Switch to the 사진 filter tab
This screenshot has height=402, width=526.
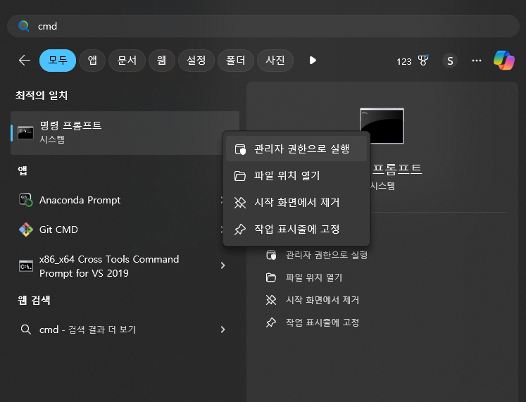[x=275, y=61]
